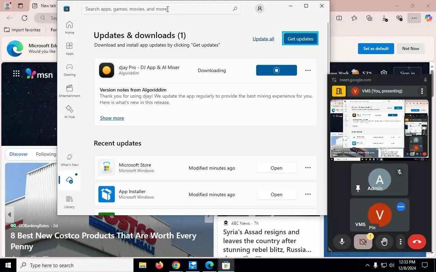Open the Entertainment section in Store sidebar
The width and height of the screenshot is (436, 272).
pyautogui.click(x=69, y=91)
